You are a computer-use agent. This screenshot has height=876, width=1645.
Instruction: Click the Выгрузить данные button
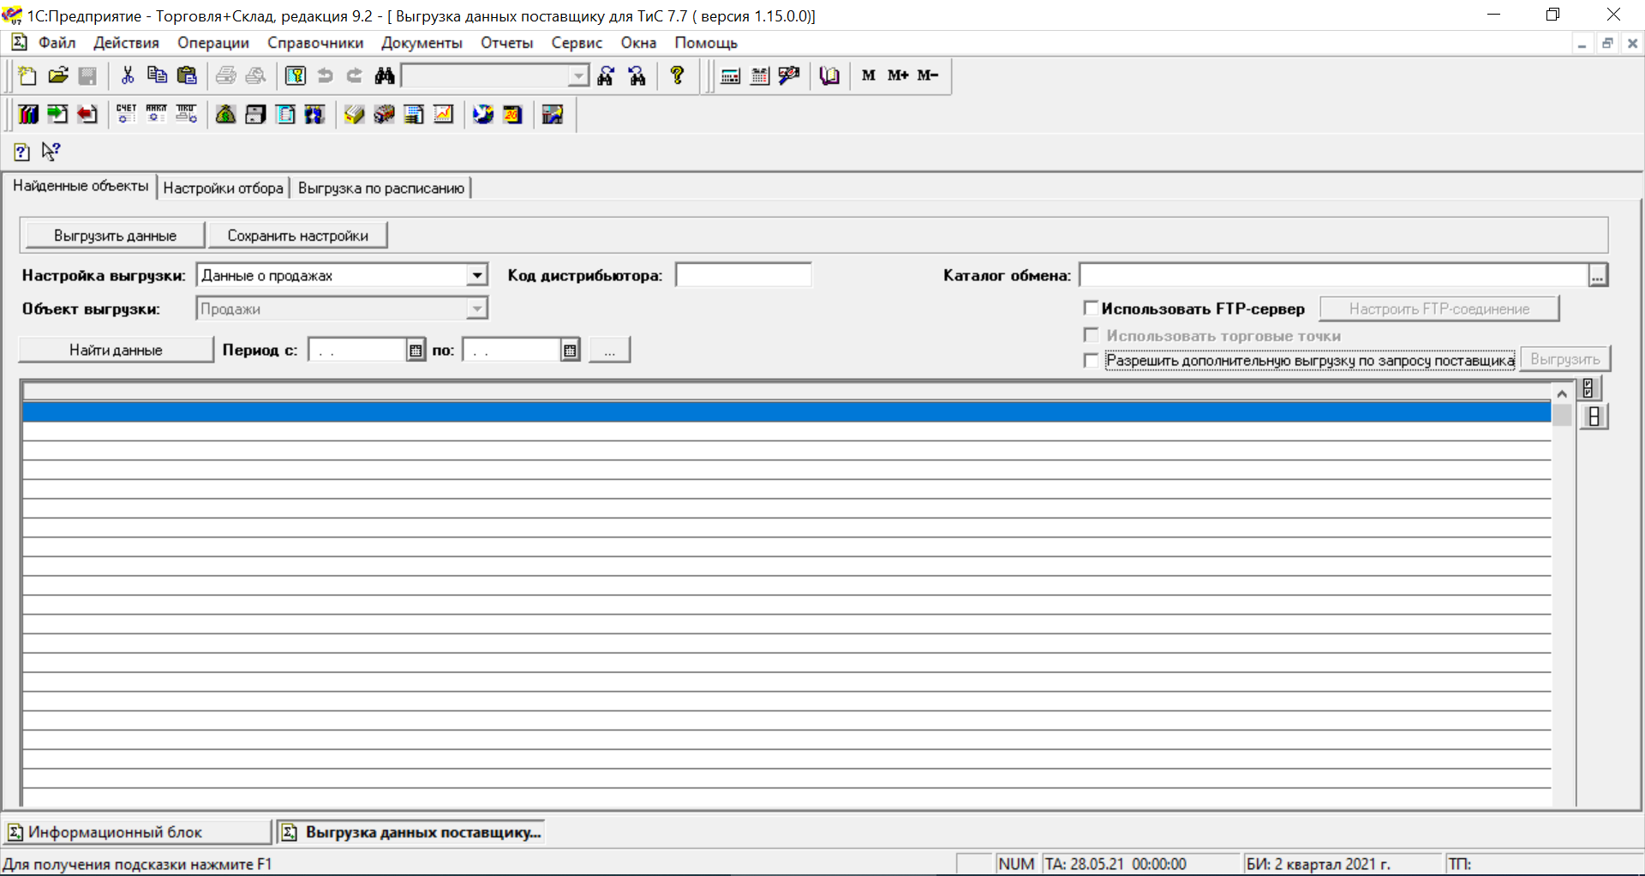115,236
